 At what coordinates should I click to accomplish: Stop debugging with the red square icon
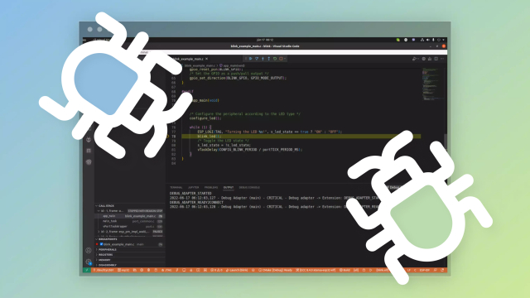click(281, 59)
